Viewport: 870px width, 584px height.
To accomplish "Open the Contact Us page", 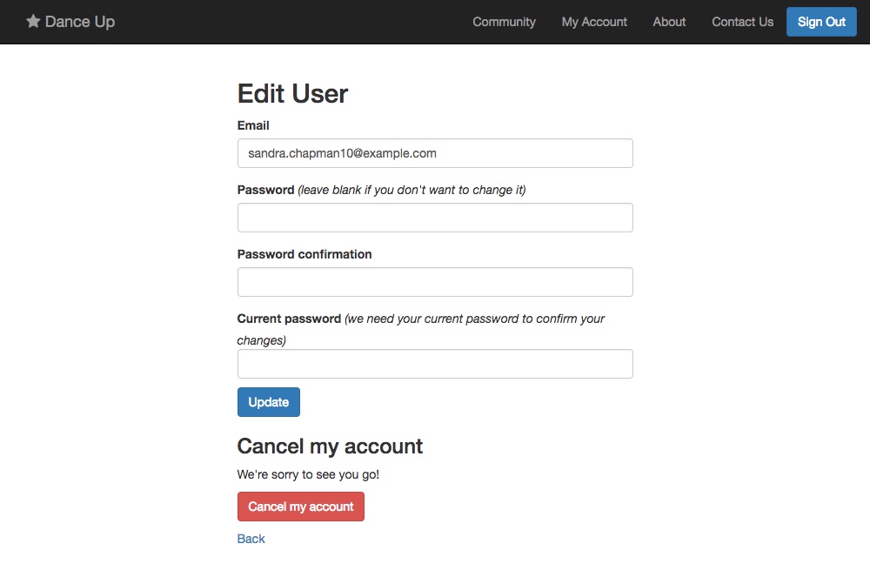I will (x=742, y=22).
